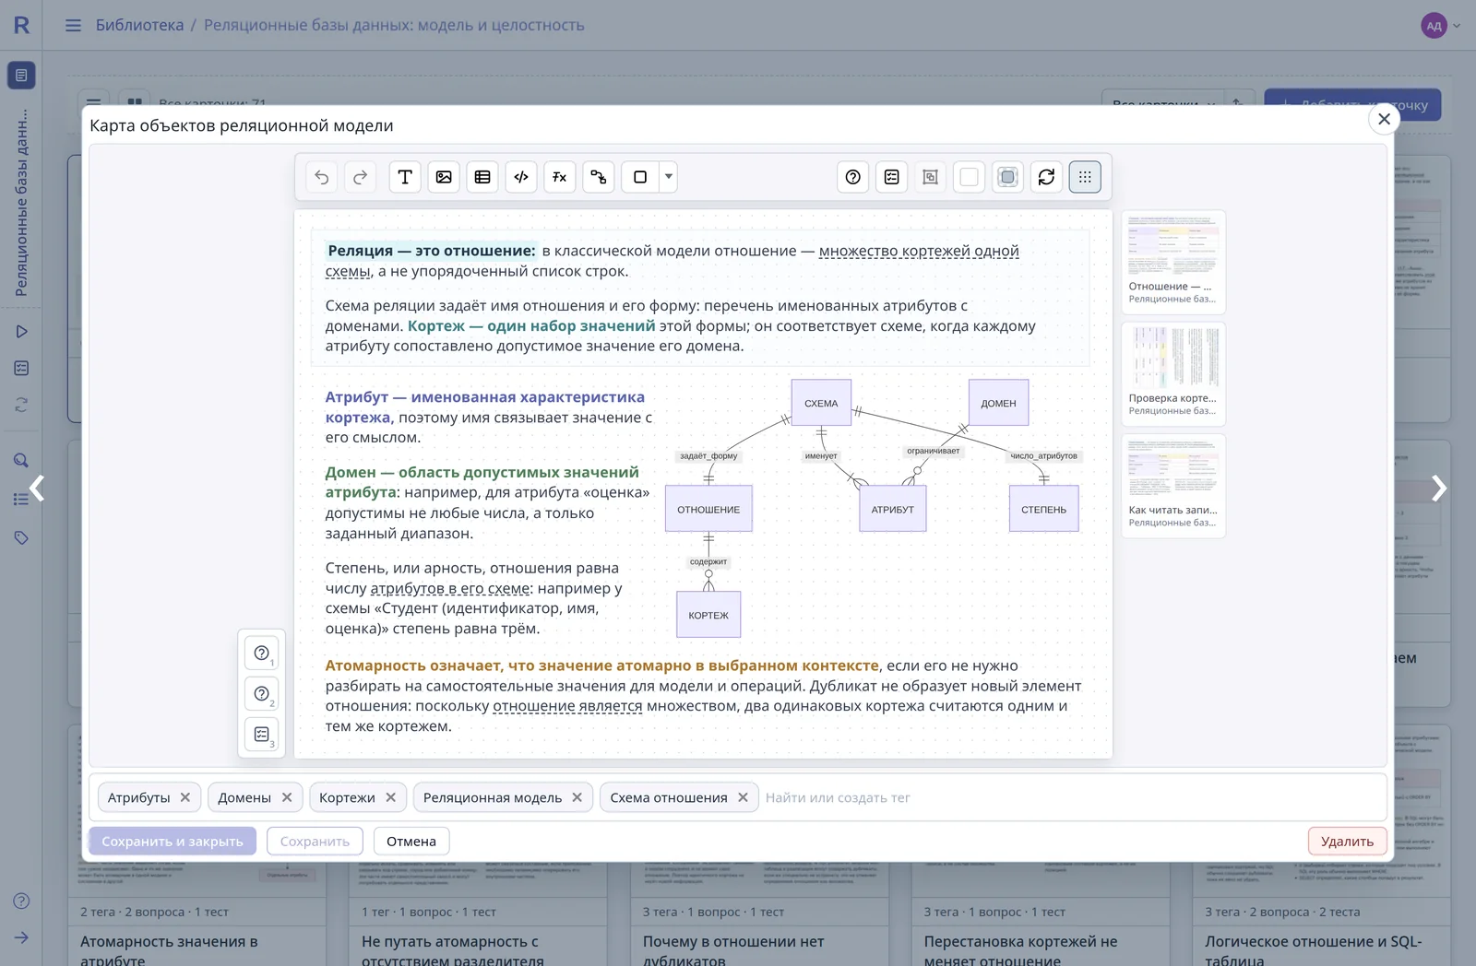Focus the 'Найти или создать тег' field
This screenshot has height=966, width=1476.
coord(1070,797)
